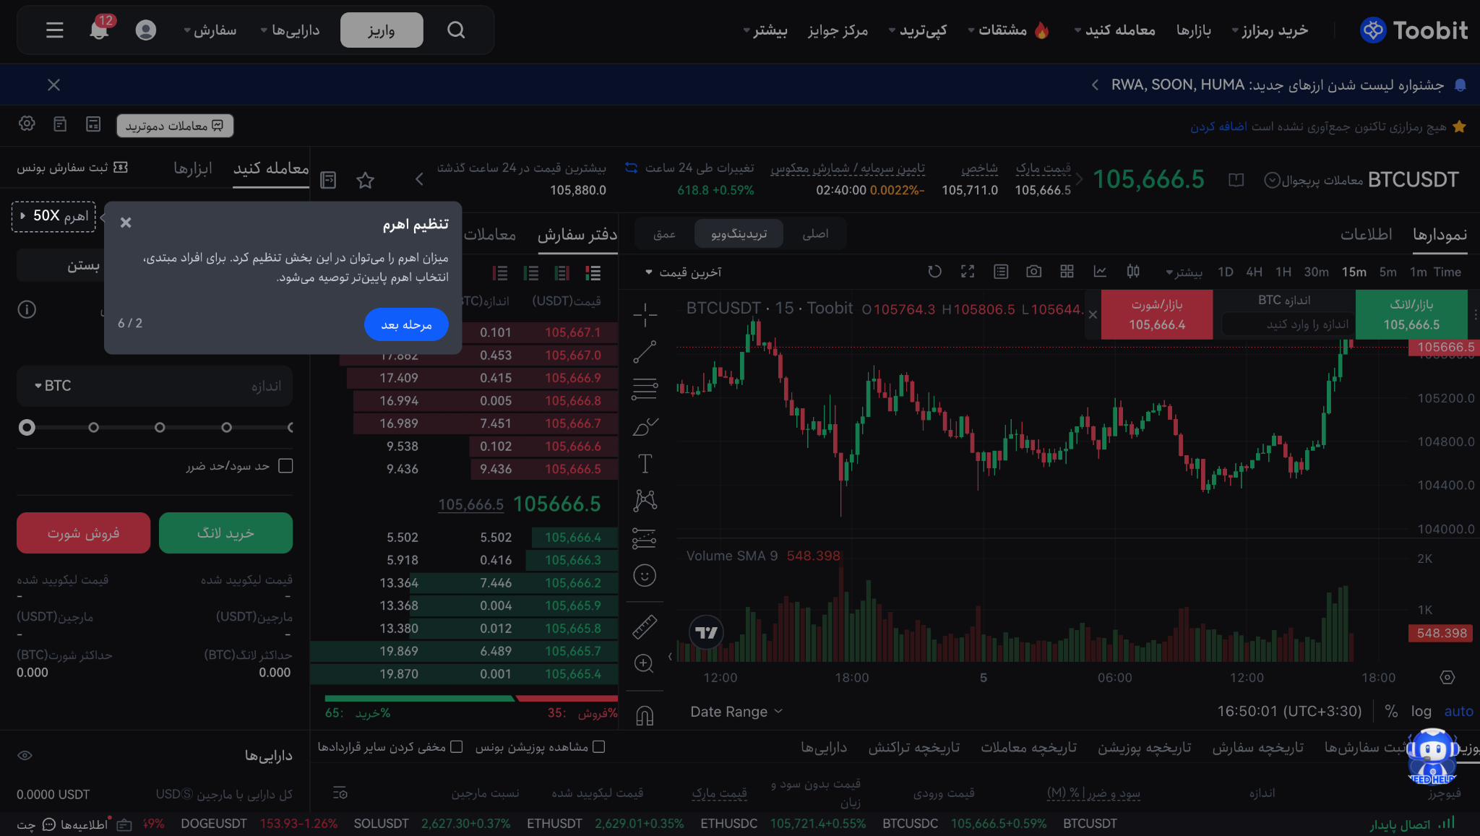Enable take profit/stop loss checkbox
The height and width of the screenshot is (836, 1480).
coord(285,466)
